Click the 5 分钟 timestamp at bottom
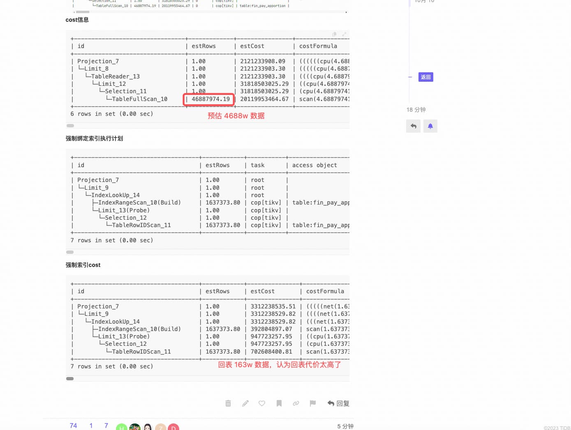The width and height of the screenshot is (571, 430). (x=345, y=426)
